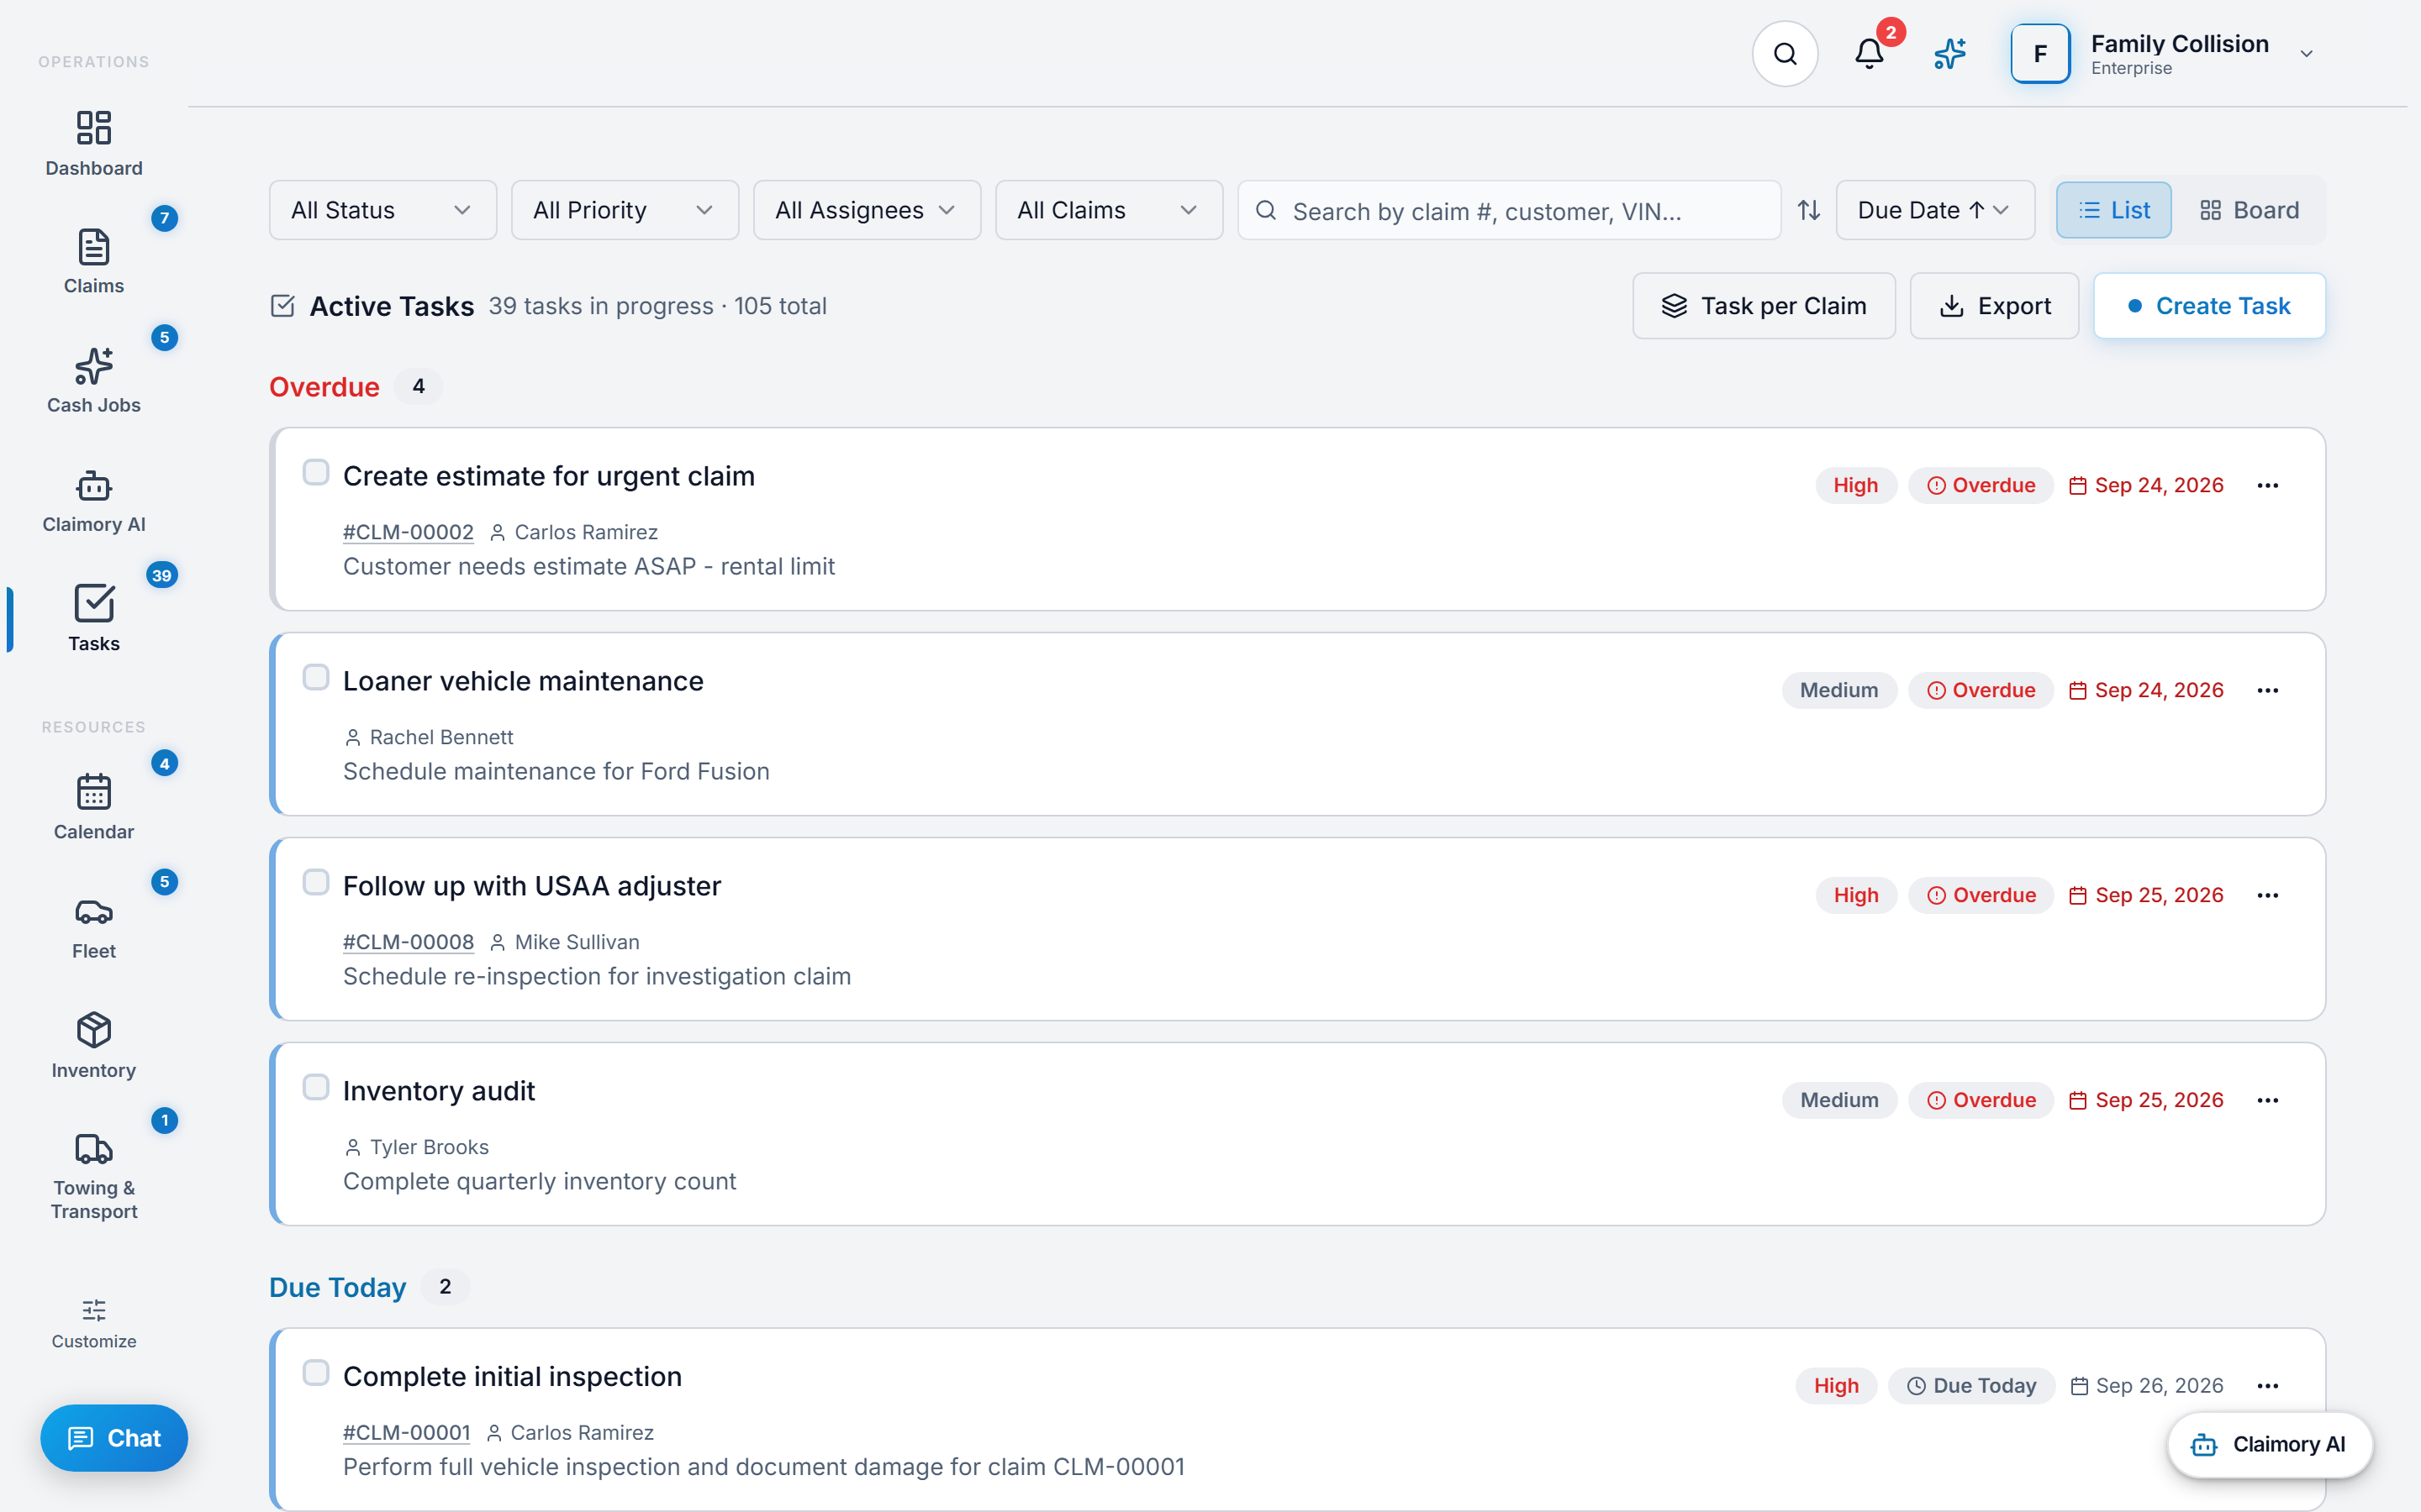Open notifications bell

click(1869, 54)
